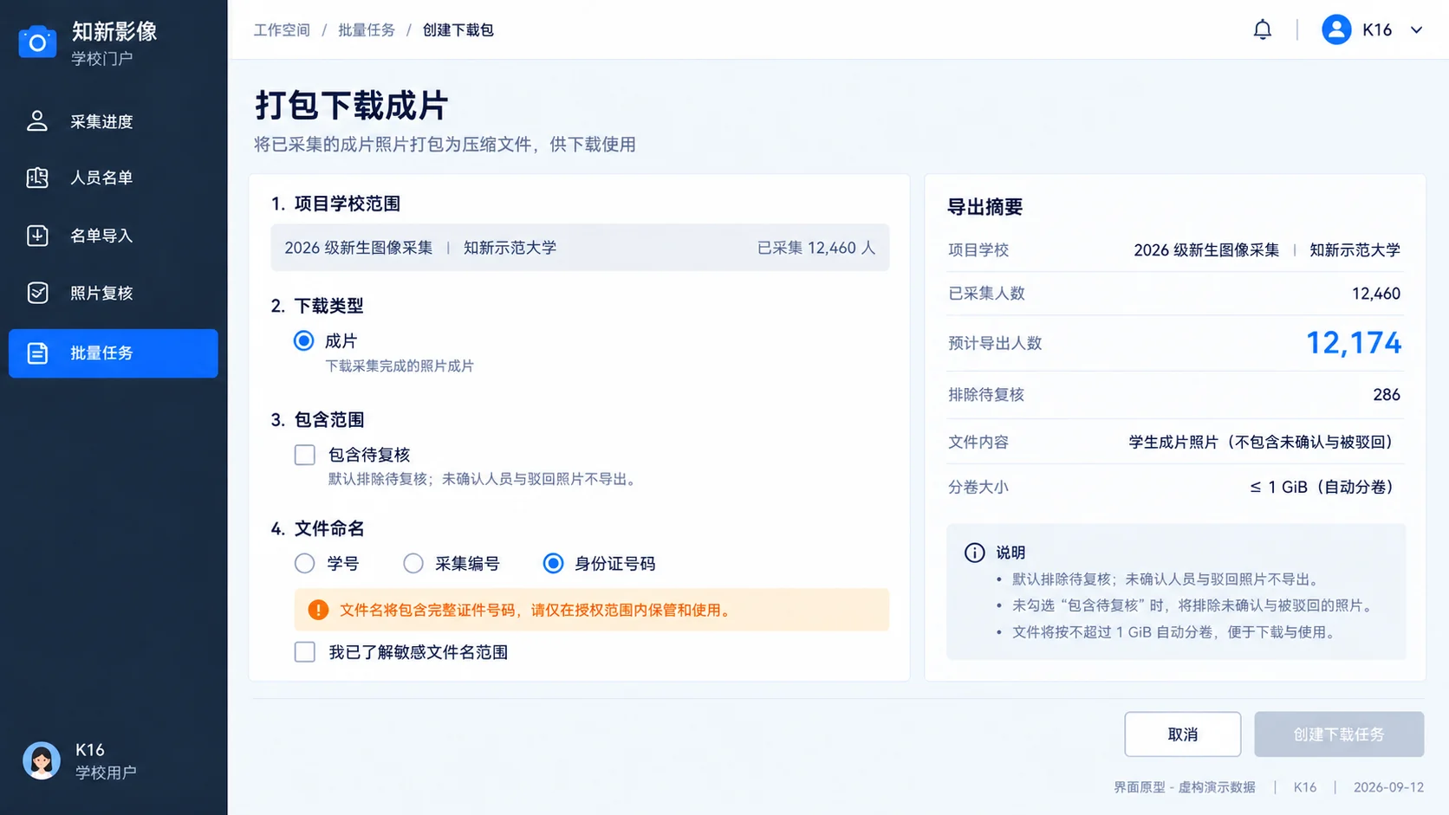Select the 成片 download type radio
This screenshot has width=1449, height=815.
tap(303, 340)
